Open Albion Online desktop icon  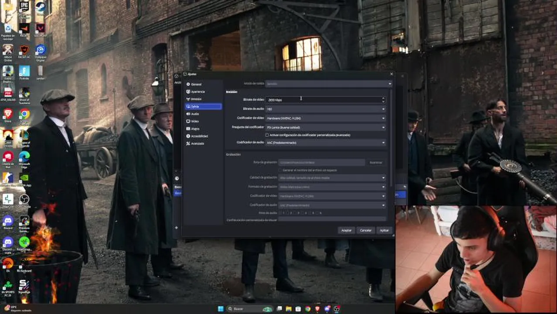pyautogui.click(x=8, y=52)
